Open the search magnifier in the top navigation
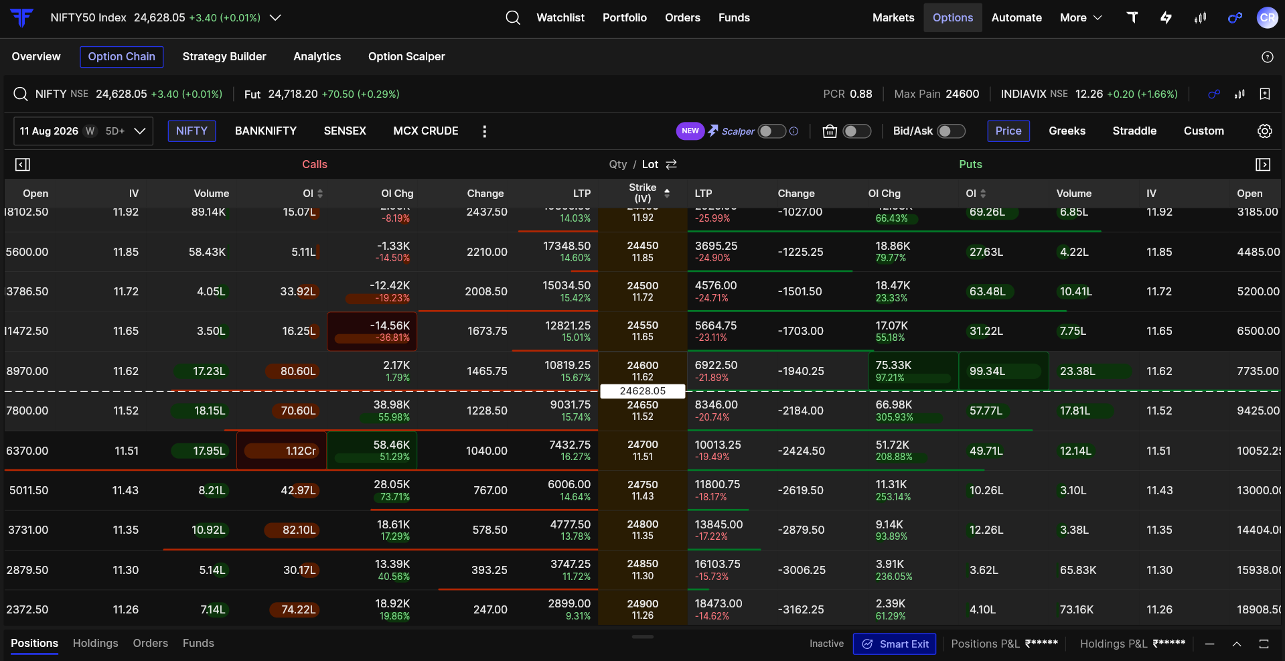The width and height of the screenshot is (1285, 661). pyautogui.click(x=513, y=17)
